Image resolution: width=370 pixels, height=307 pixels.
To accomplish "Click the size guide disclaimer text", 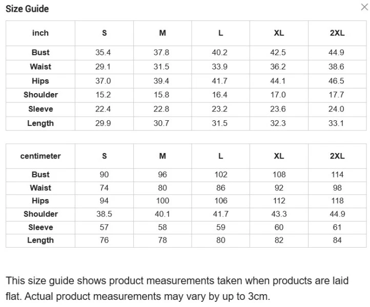I will [x=177, y=289].
